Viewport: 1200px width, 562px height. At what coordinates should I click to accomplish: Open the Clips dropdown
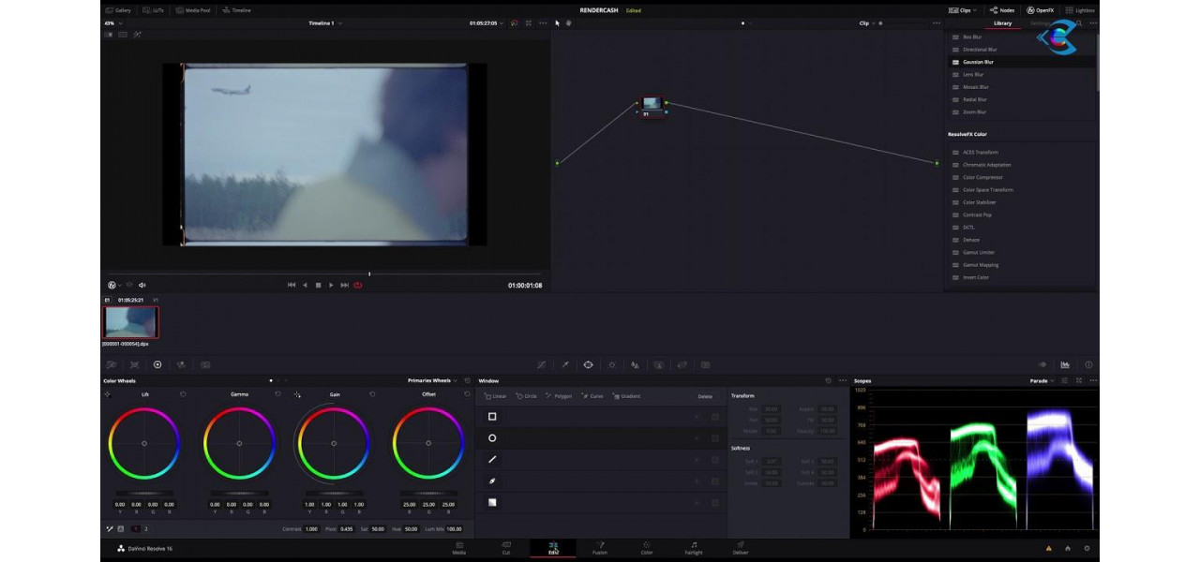pyautogui.click(x=964, y=10)
